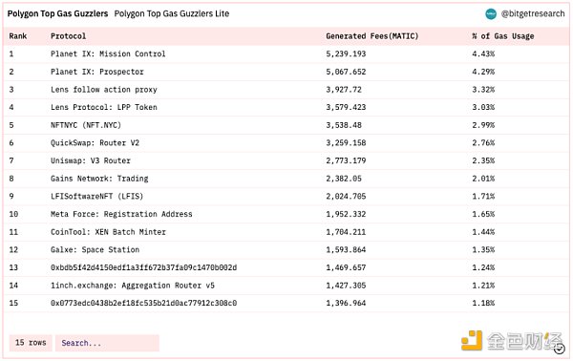
Task: Select the Gains Network: Trading cell
Action: 99,179
